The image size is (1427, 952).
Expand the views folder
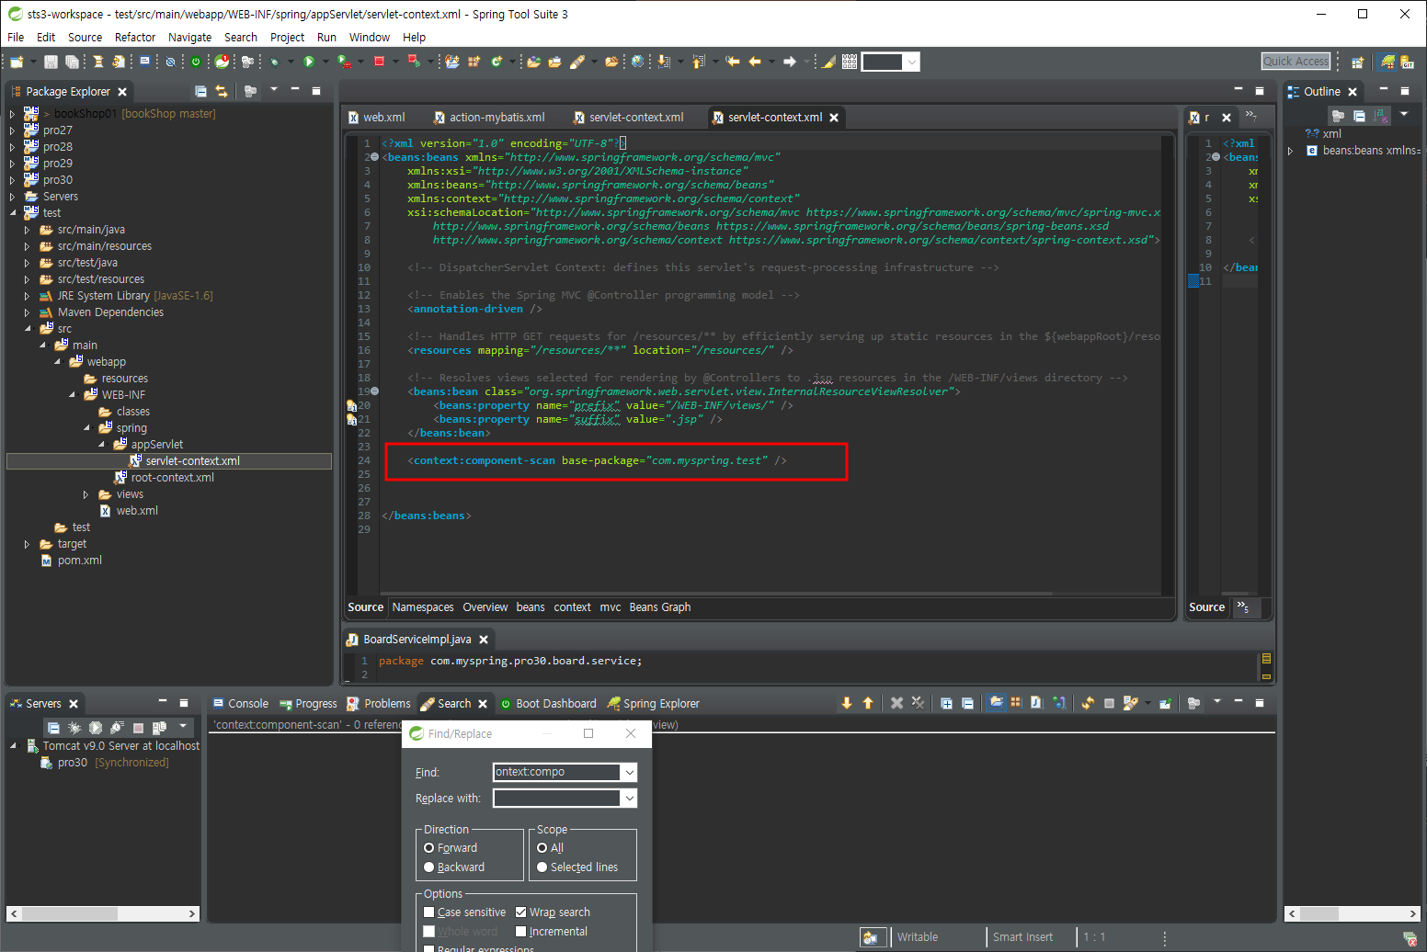point(86,494)
